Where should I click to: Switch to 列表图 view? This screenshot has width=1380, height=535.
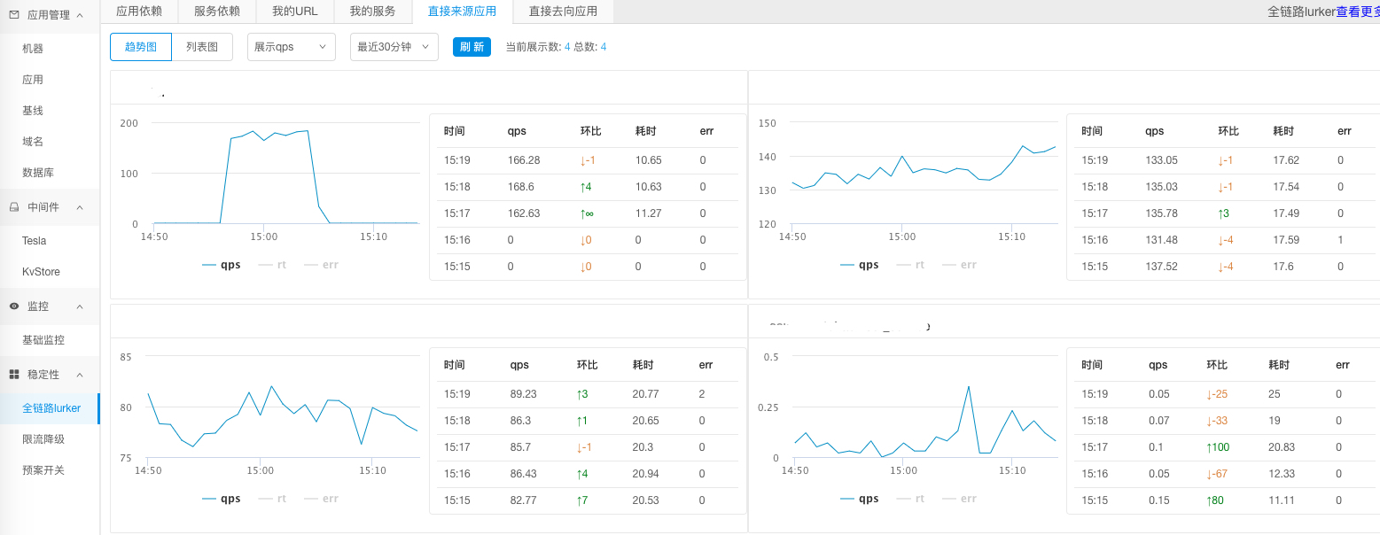click(202, 47)
